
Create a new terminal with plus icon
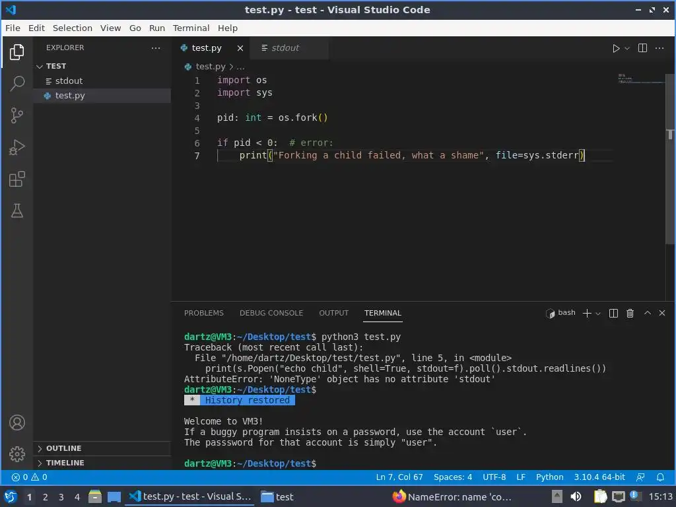click(587, 314)
